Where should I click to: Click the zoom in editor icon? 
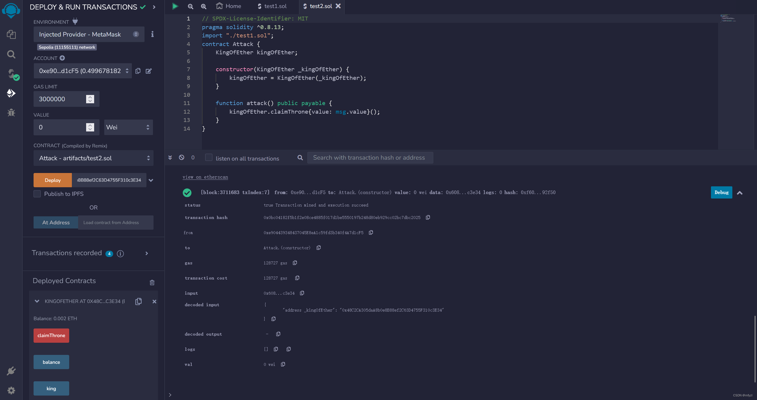(x=204, y=6)
